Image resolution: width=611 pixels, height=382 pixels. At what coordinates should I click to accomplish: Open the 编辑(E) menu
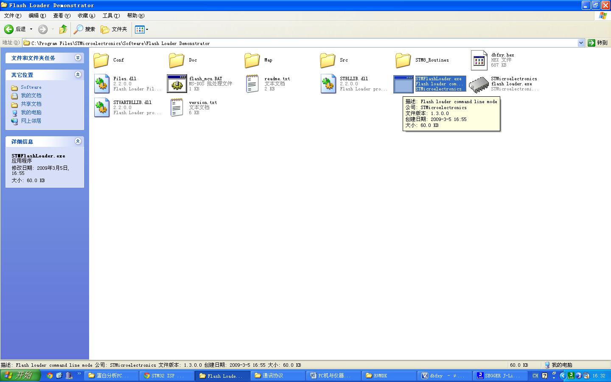click(x=37, y=16)
